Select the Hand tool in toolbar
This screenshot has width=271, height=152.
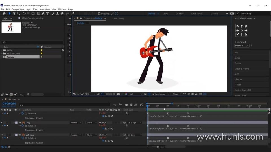point(14,13)
